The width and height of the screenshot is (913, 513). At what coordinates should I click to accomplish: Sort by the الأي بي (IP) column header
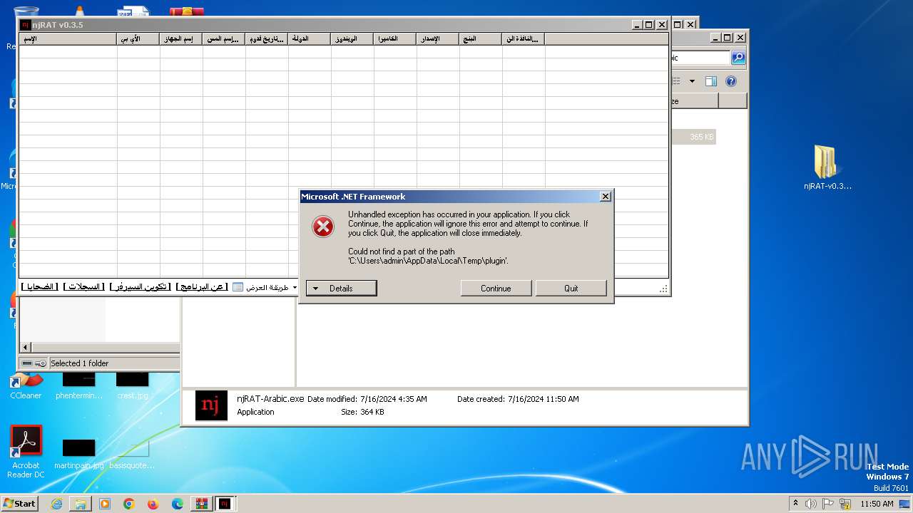(138, 39)
